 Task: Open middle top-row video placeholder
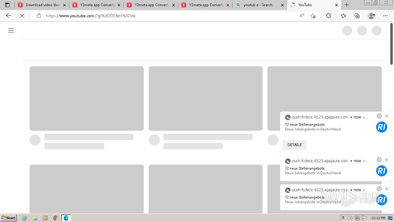click(206, 98)
